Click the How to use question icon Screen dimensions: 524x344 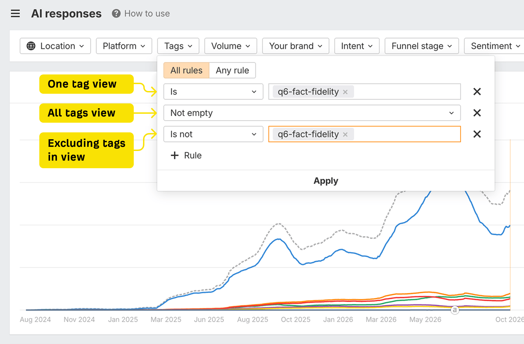click(x=116, y=13)
